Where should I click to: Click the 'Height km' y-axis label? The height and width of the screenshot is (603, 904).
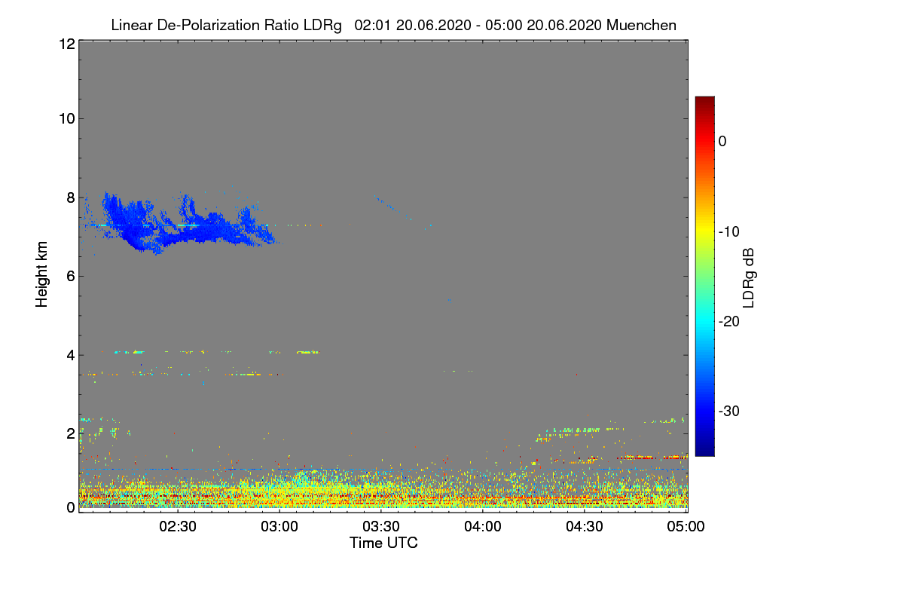[x=42, y=274]
